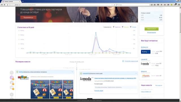181x102 pixels.
Task: Open a new tab with plus button
Action: click(23, 1)
